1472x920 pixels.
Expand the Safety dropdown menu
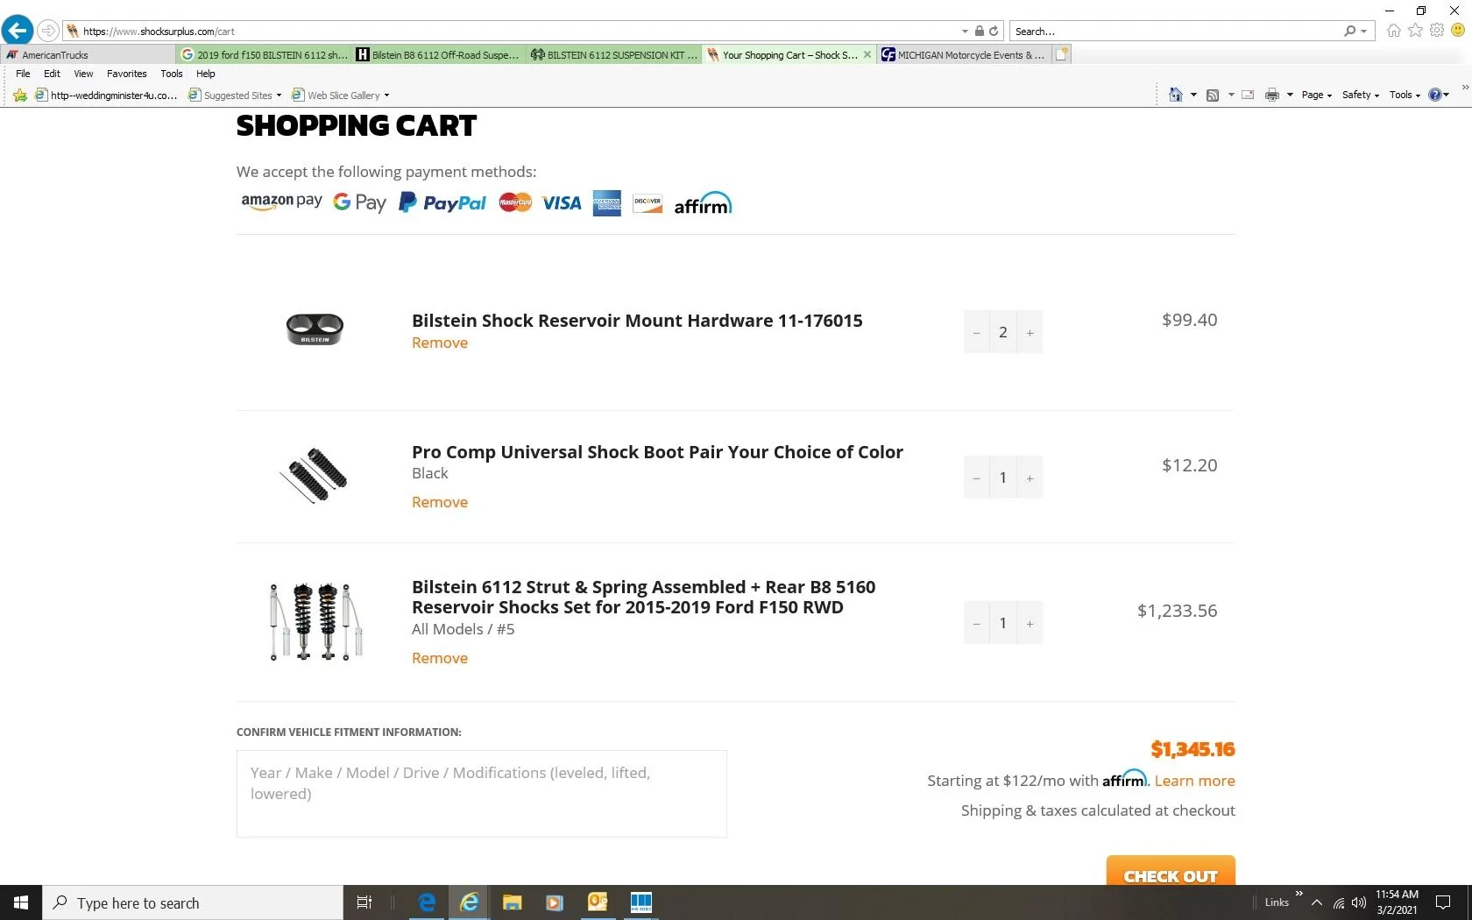[x=1360, y=95]
